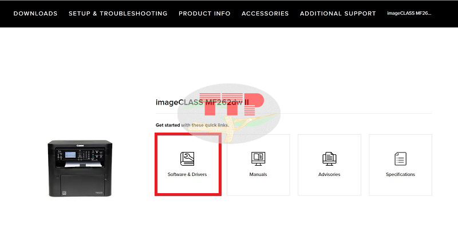The height and width of the screenshot is (228, 458).
Task: Click the Manuals monitor book icon
Action: [258, 159]
